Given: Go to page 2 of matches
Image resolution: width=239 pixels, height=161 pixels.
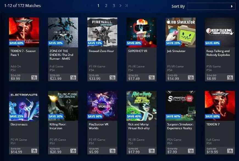Looking at the screenshot, I should [106, 6].
